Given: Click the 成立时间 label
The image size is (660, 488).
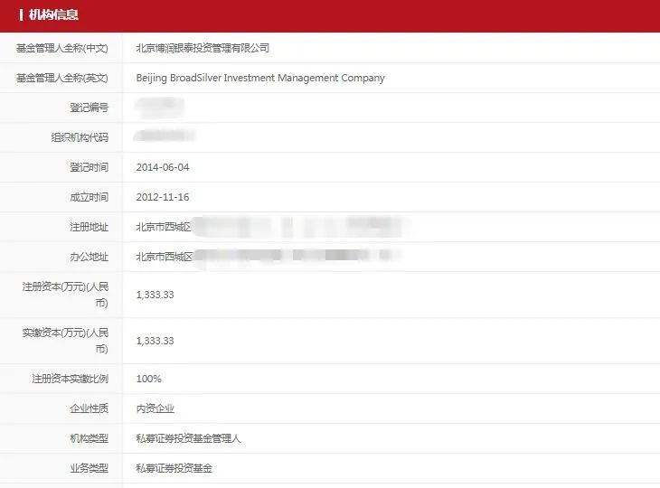Looking at the screenshot, I should point(89,197).
